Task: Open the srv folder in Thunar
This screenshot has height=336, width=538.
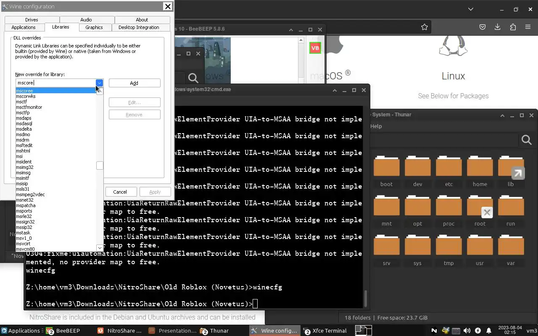Action: coord(386,250)
